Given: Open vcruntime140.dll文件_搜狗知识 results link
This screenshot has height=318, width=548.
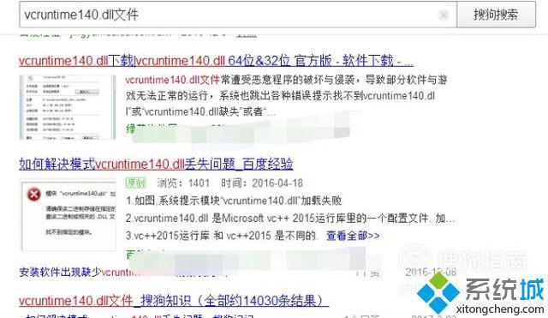Looking at the screenshot, I should point(174,301).
